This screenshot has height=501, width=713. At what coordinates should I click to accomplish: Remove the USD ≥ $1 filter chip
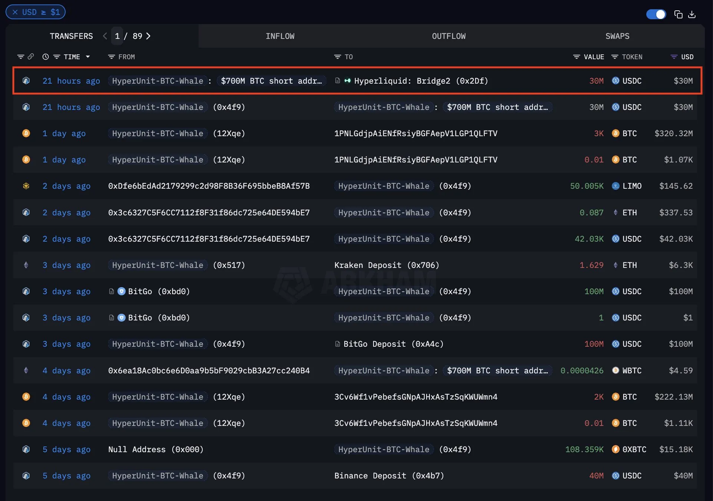pos(15,12)
